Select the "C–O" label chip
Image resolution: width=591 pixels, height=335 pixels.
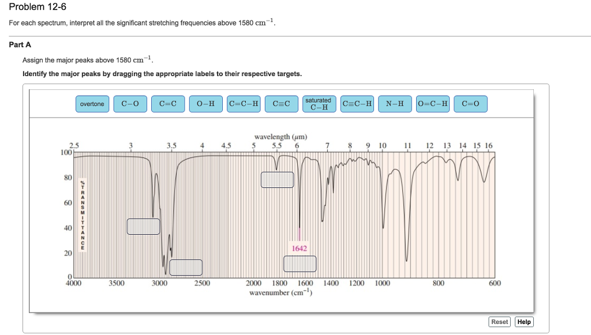(130, 103)
